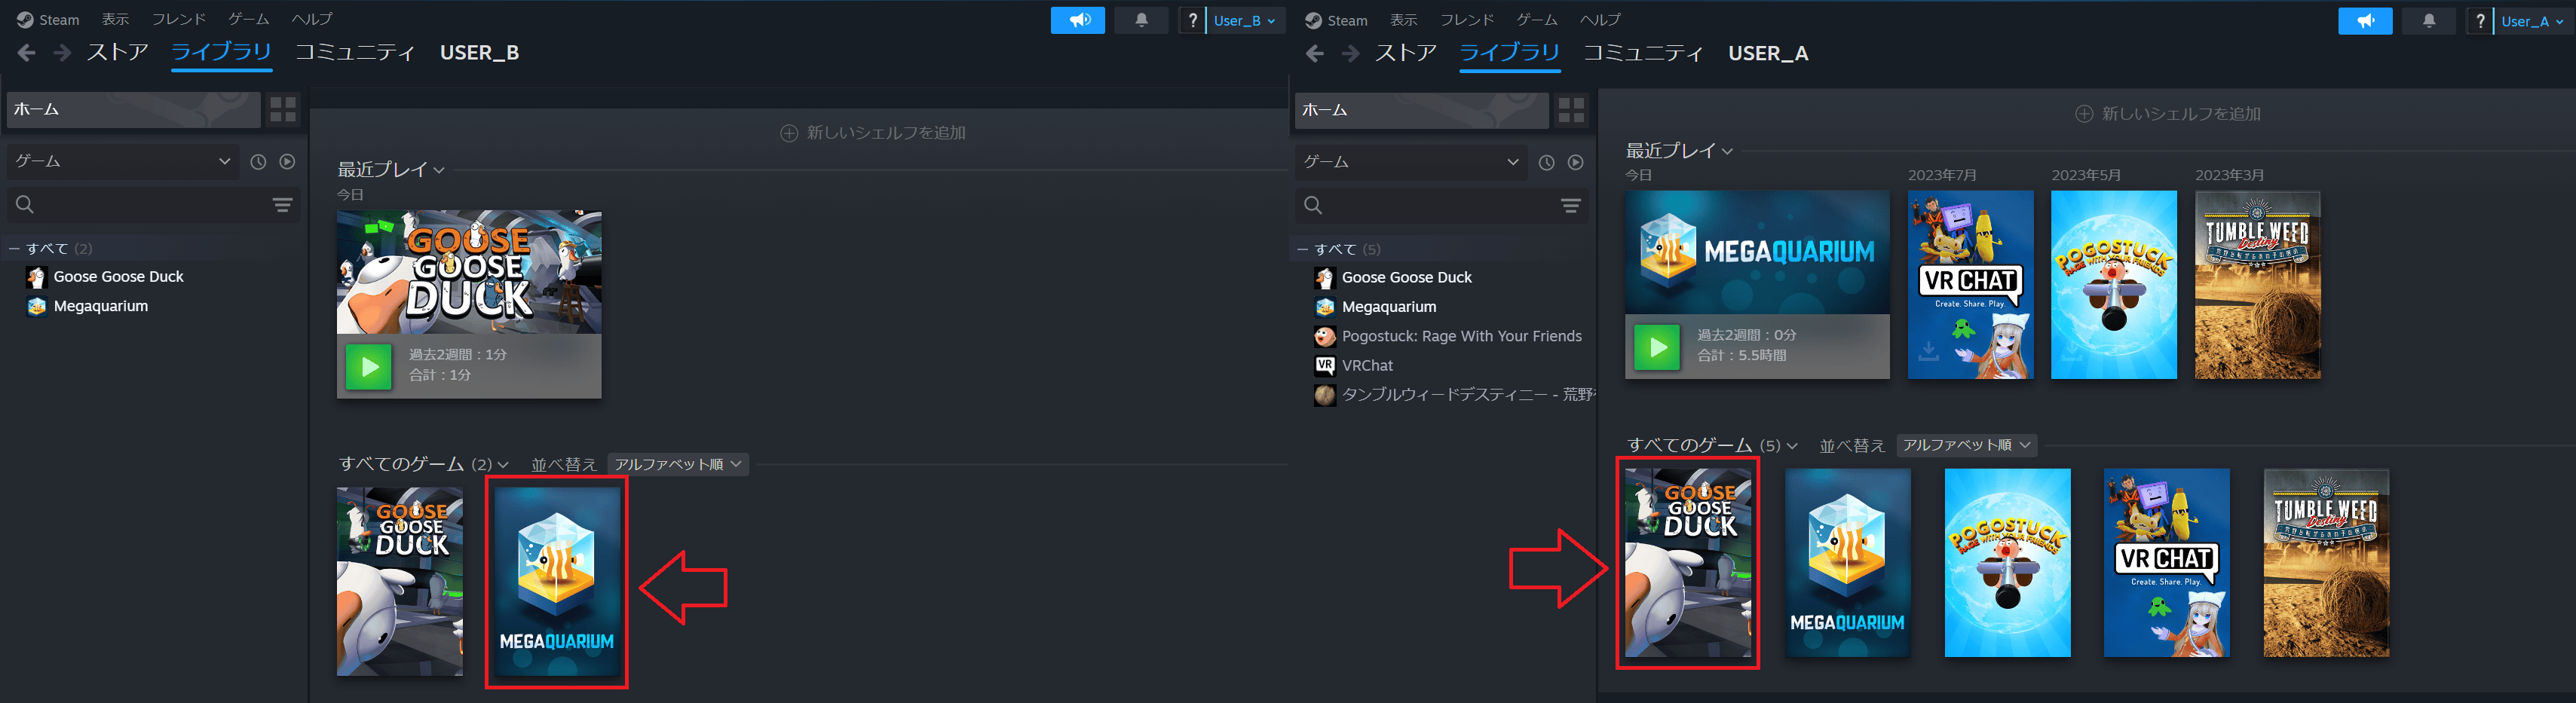Open notifications bell in User_B window
The width and height of the screenshot is (2576, 703).
[1141, 20]
